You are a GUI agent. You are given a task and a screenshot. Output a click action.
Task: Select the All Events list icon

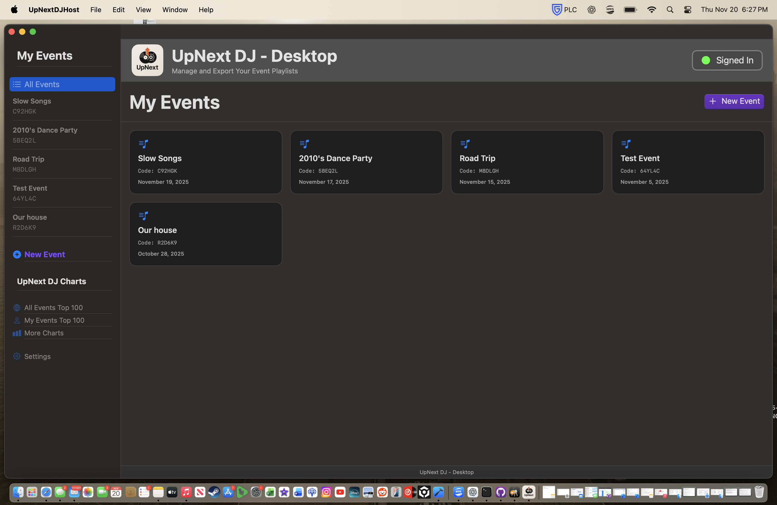16,84
